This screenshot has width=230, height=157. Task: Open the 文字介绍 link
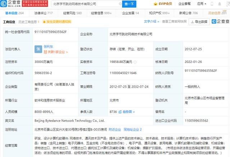(x=151, y=22)
